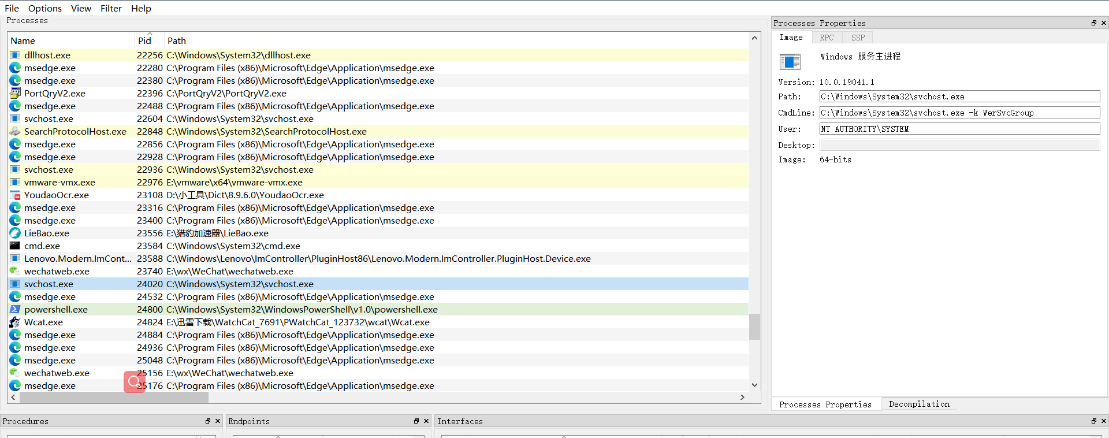Open the Options menu
The height and width of the screenshot is (438, 1109).
(45, 8)
